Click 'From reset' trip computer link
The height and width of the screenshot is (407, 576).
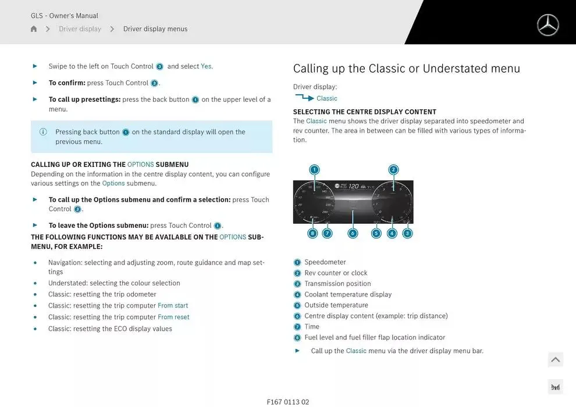(x=173, y=317)
